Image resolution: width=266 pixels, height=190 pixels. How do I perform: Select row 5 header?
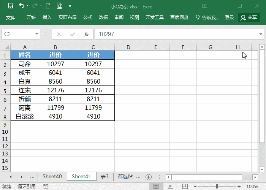(x=5, y=91)
